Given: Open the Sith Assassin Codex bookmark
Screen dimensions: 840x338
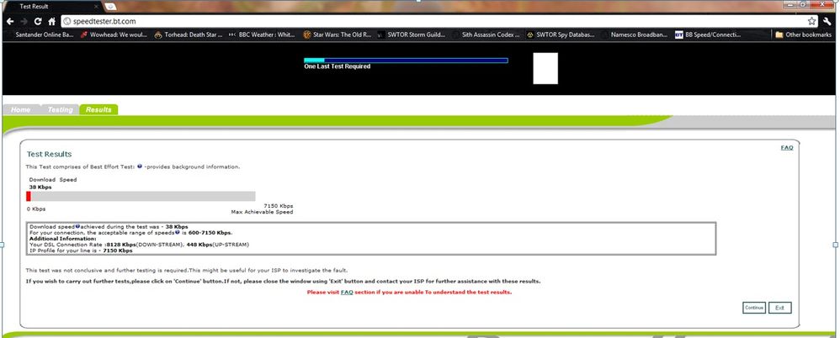Looking at the screenshot, I should [x=486, y=34].
